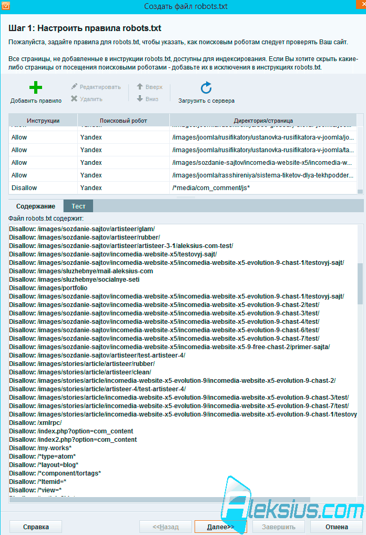Click the 'Файл robots.txt содержит:' label

coord(46,219)
